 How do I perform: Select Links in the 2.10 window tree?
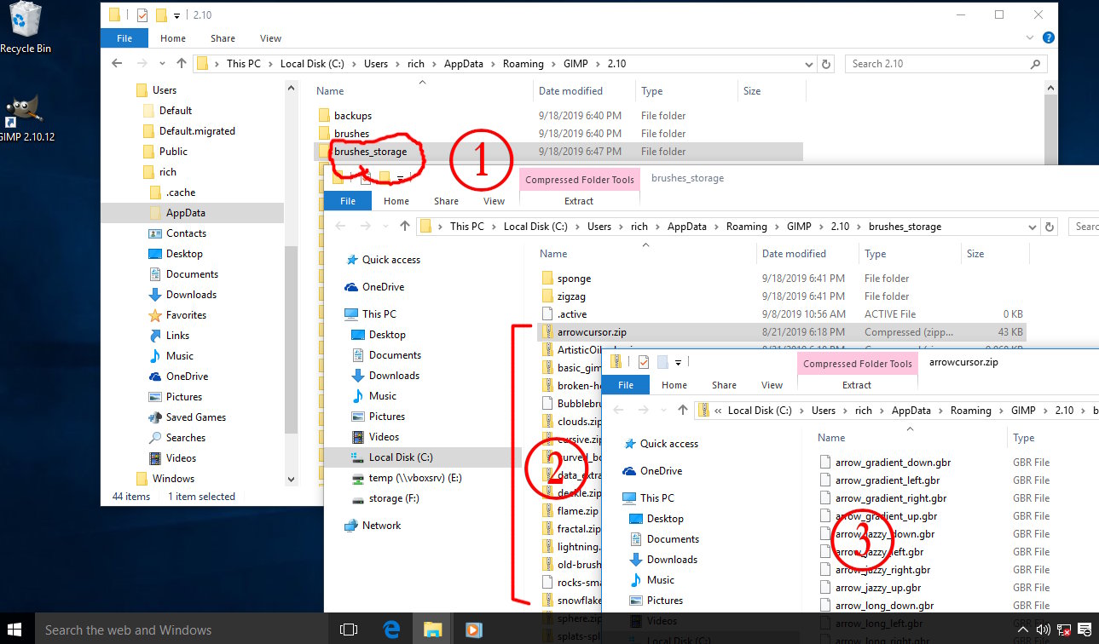tap(177, 336)
